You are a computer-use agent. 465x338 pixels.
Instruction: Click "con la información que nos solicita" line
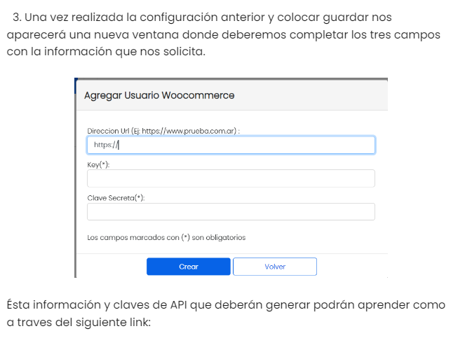tap(106, 52)
